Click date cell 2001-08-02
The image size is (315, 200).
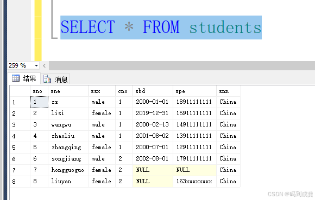point(153,136)
